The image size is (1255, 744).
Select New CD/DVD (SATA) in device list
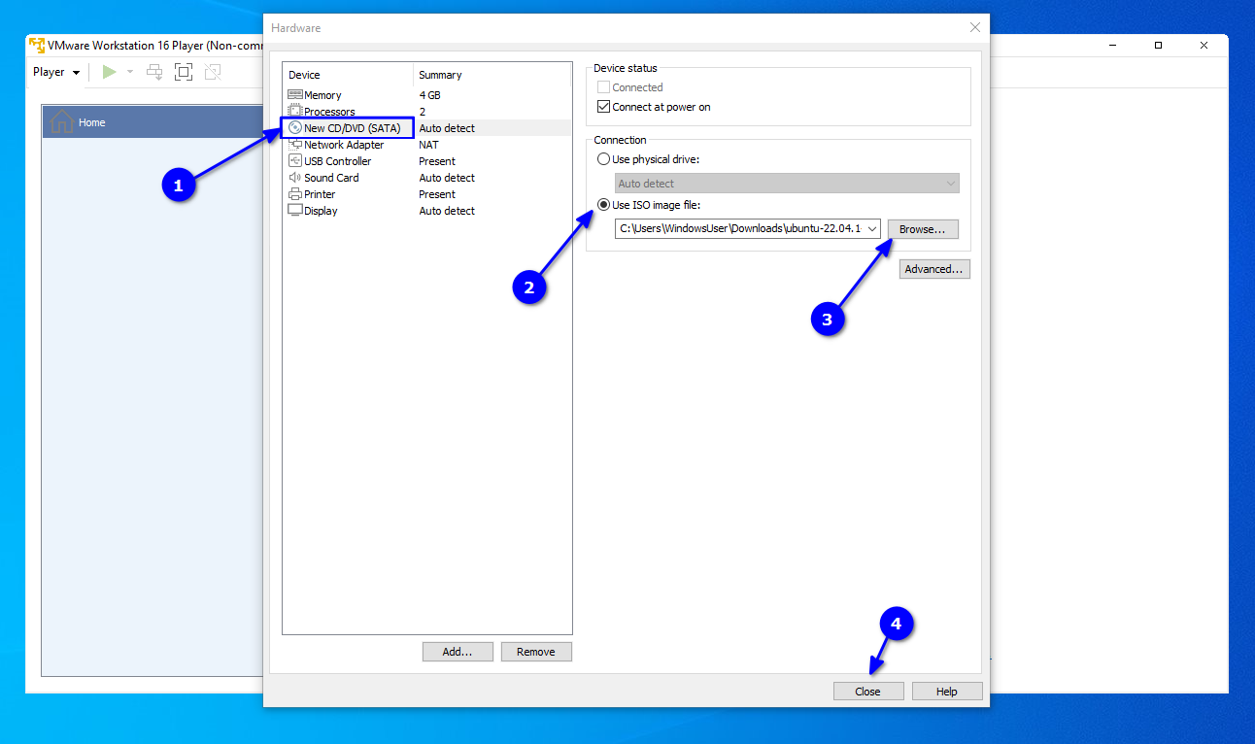coord(352,128)
